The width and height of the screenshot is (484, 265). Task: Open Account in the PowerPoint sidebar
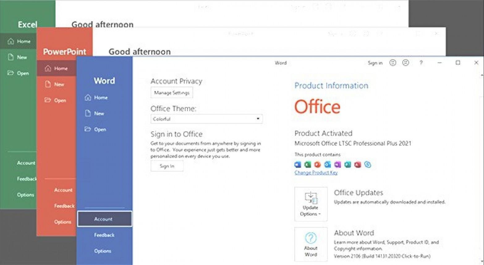pos(63,190)
